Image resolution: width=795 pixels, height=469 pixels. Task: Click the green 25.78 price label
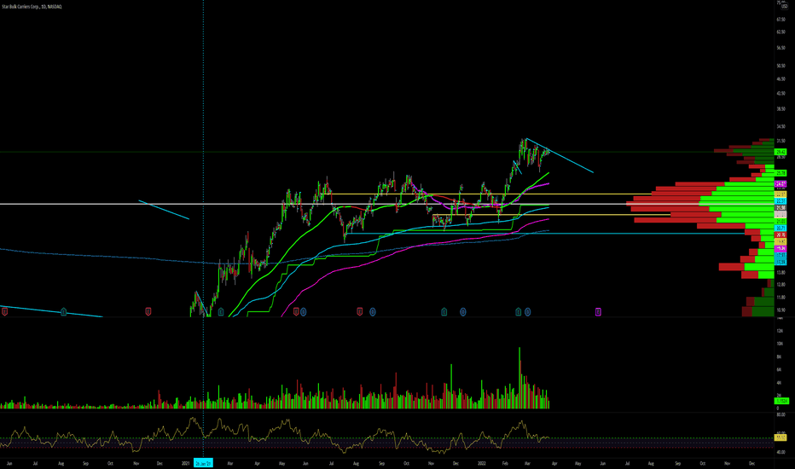pos(780,173)
